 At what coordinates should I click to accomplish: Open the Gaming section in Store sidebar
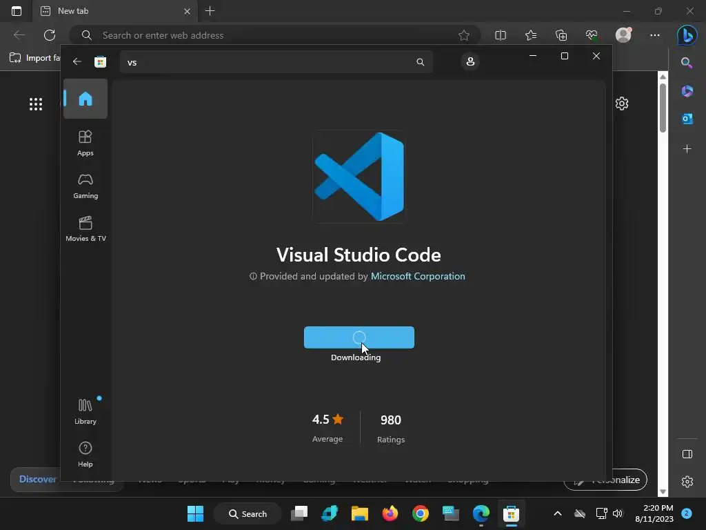tap(85, 186)
